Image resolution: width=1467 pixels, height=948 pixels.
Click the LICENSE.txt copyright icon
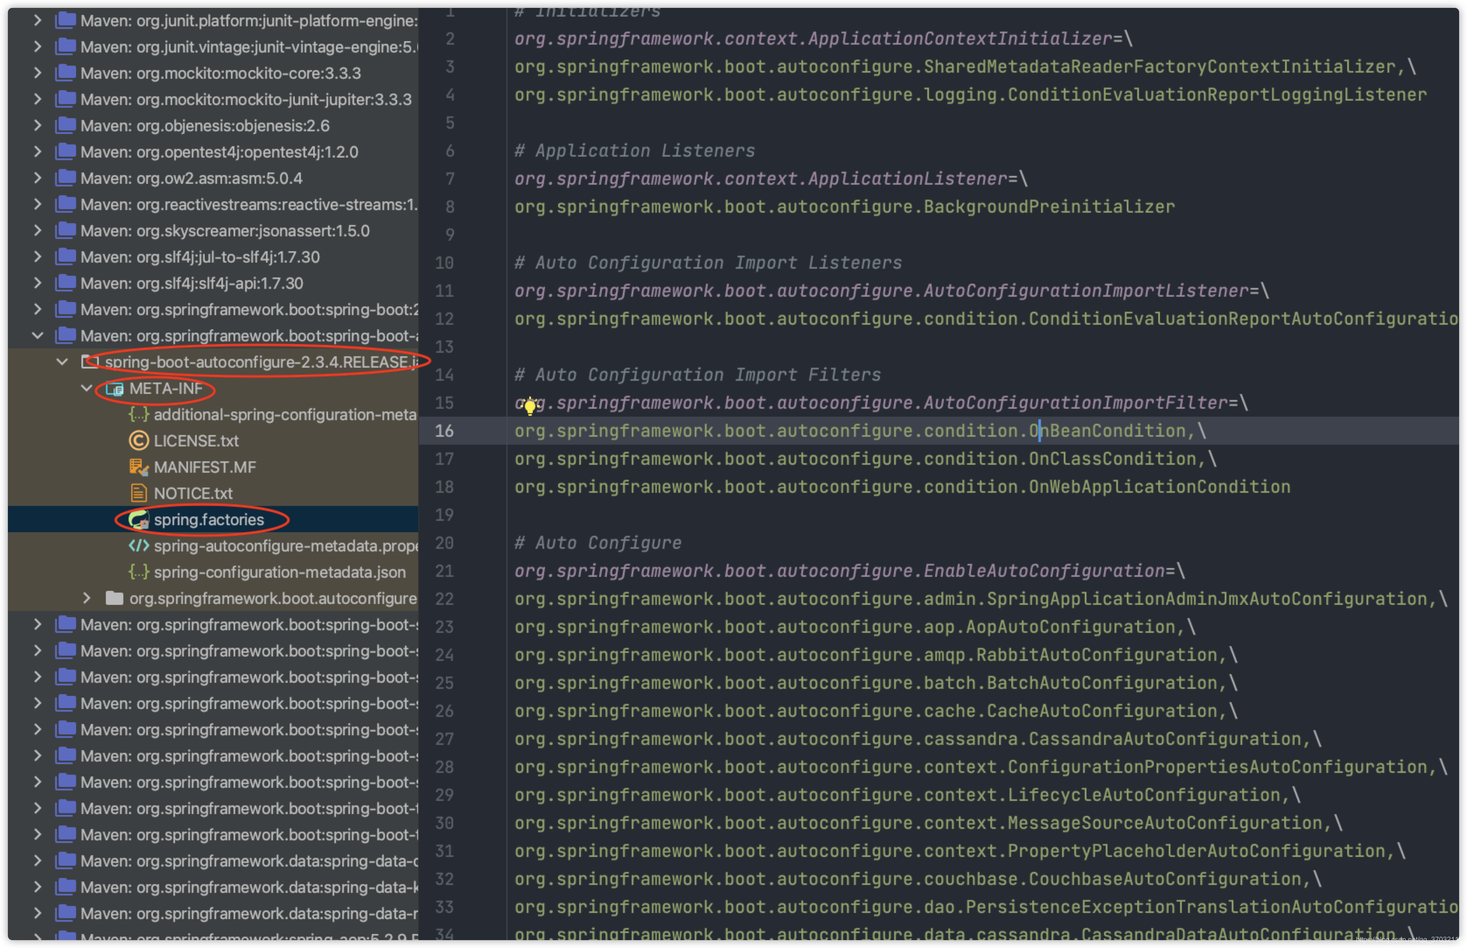pyautogui.click(x=138, y=440)
